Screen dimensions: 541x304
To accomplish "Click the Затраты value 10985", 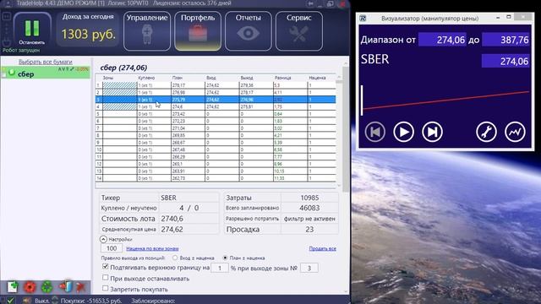I will click(309, 198).
